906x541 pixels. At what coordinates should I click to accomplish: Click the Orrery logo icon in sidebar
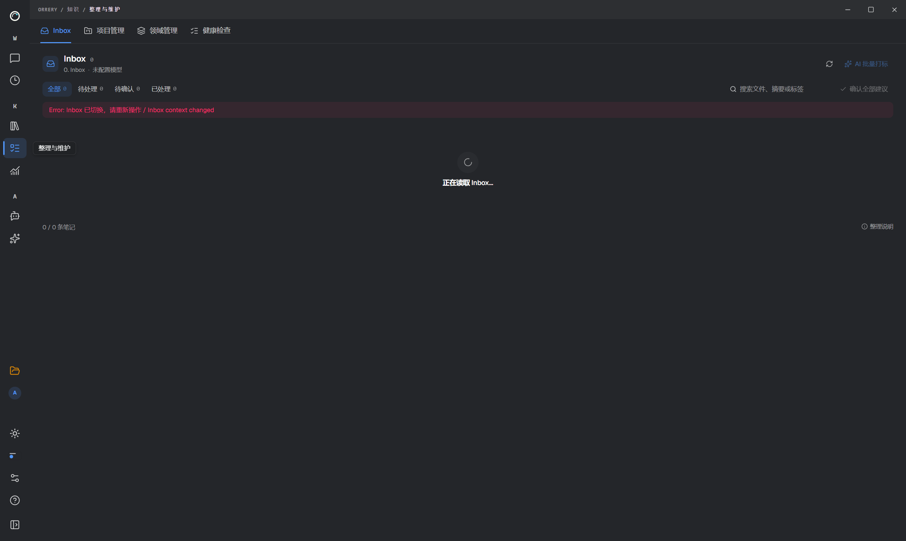(x=15, y=16)
